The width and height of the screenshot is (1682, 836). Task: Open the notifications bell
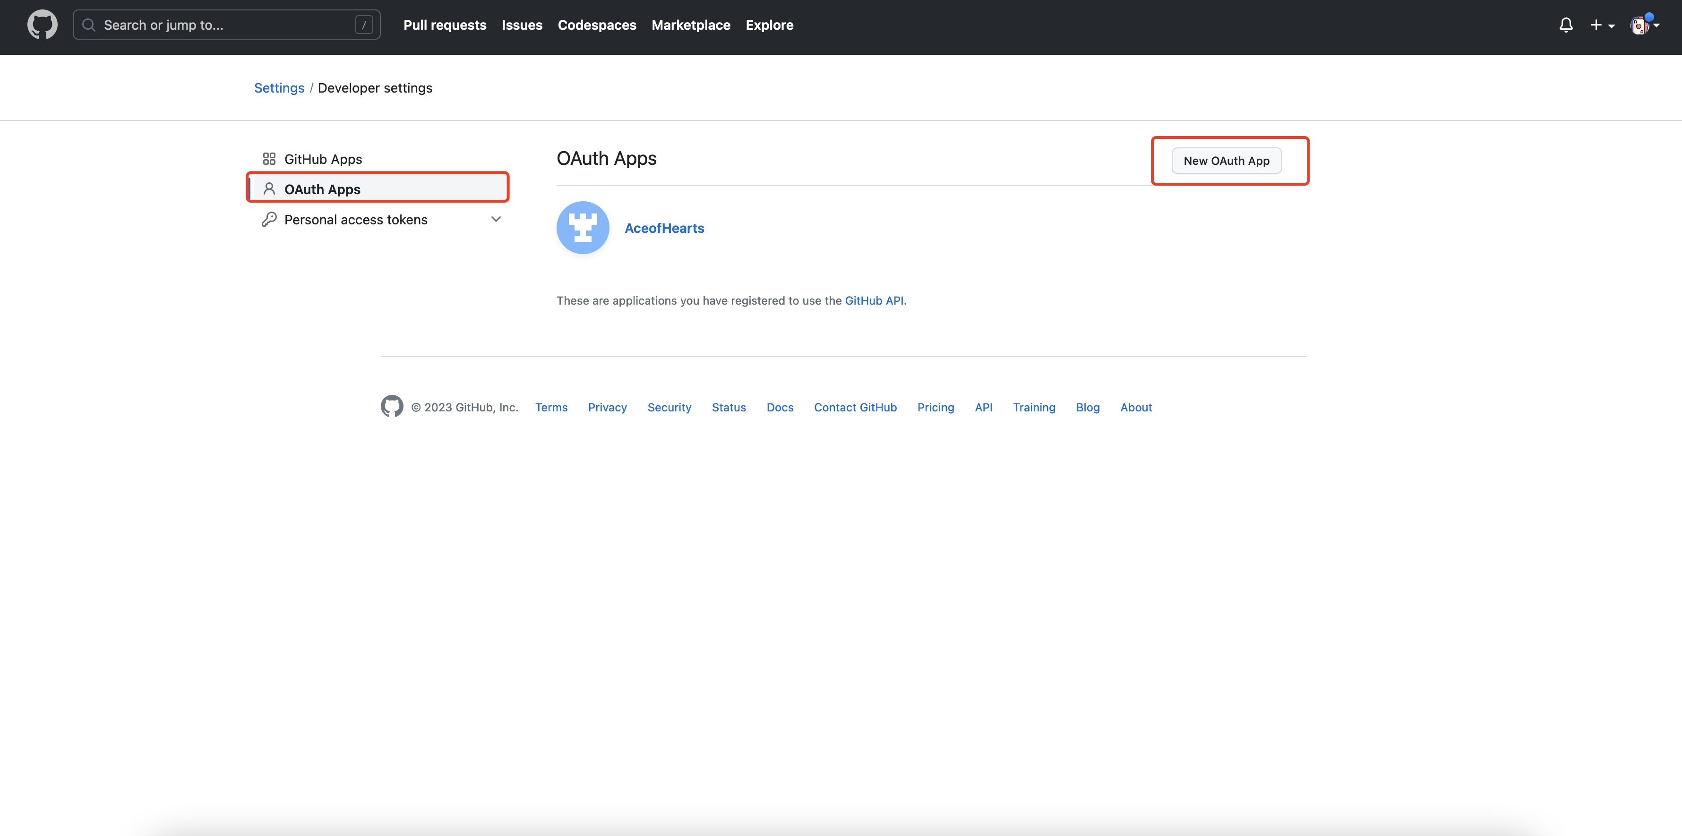click(1565, 26)
